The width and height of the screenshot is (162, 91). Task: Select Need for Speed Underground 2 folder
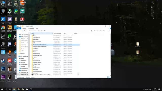(40, 47)
